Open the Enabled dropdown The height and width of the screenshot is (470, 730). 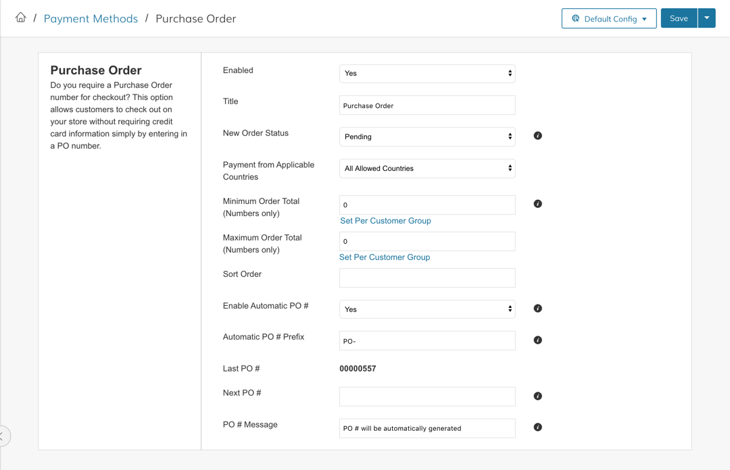tap(427, 74)
